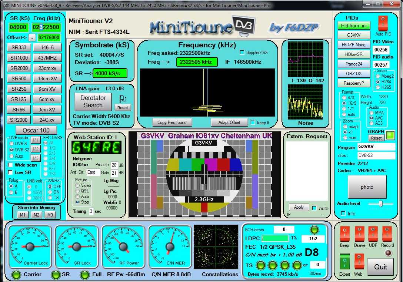Select the H265 codec radio button
The height and width of the screenshot is (282, 403).
coord(378,87)
